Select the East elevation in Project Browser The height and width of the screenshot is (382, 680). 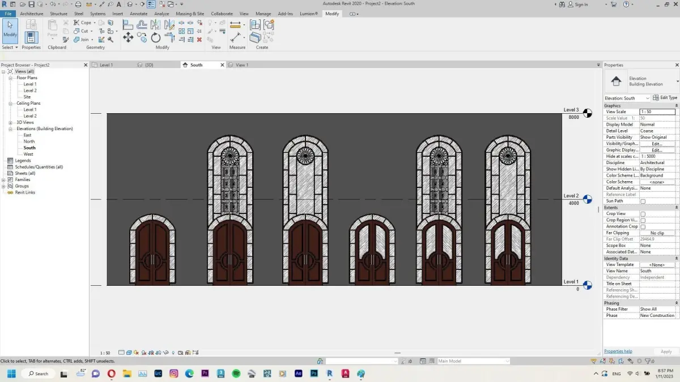27,135
